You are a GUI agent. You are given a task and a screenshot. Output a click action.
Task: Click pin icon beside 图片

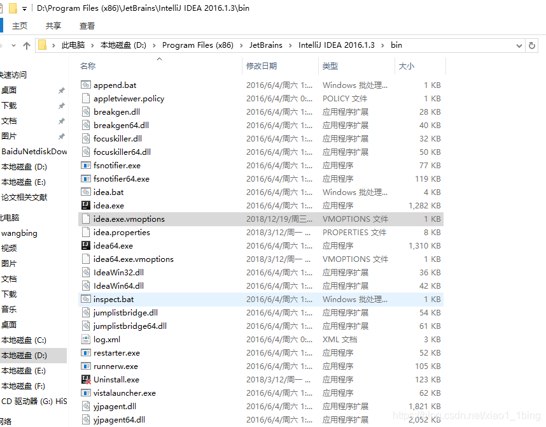61,136
